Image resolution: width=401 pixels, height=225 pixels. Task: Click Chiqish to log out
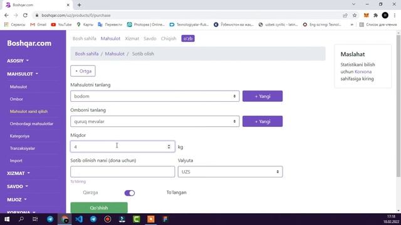point(169,39)
